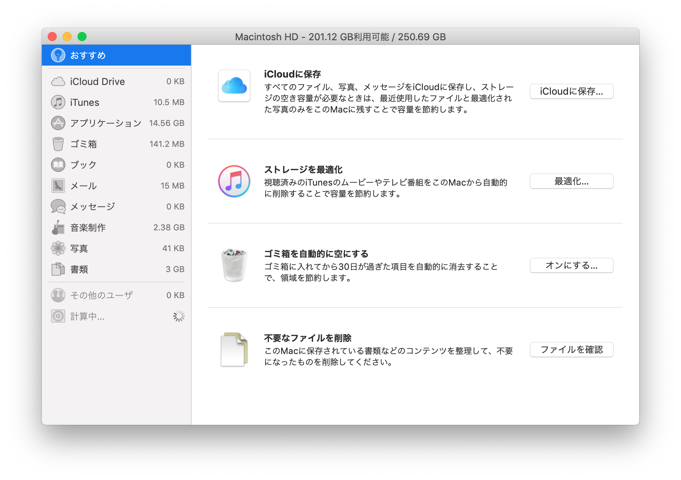Click the 41 KB size value

tap(173, 248)
